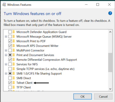Click the blue help question mark icon
This screenshot has width=115, height=102.
coord(110,13)
